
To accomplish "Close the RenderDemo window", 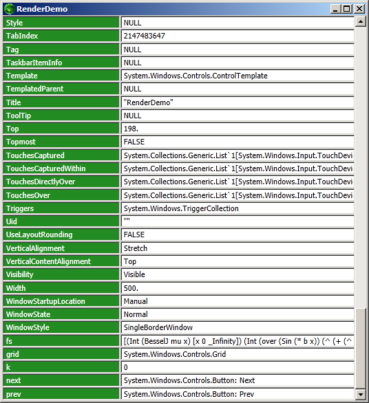I will coord(359,9).
